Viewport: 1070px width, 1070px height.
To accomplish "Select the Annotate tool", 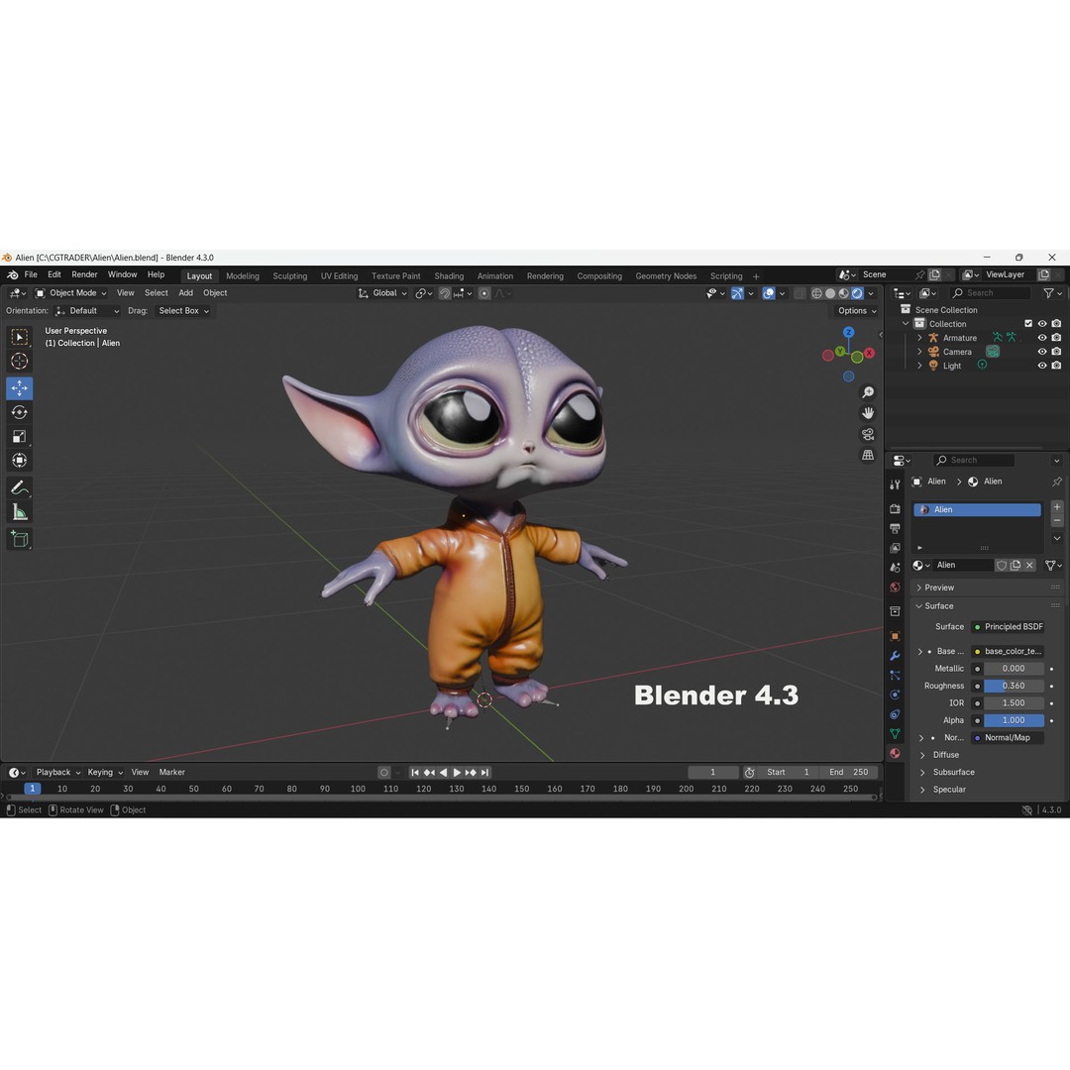I will [19, 487].
